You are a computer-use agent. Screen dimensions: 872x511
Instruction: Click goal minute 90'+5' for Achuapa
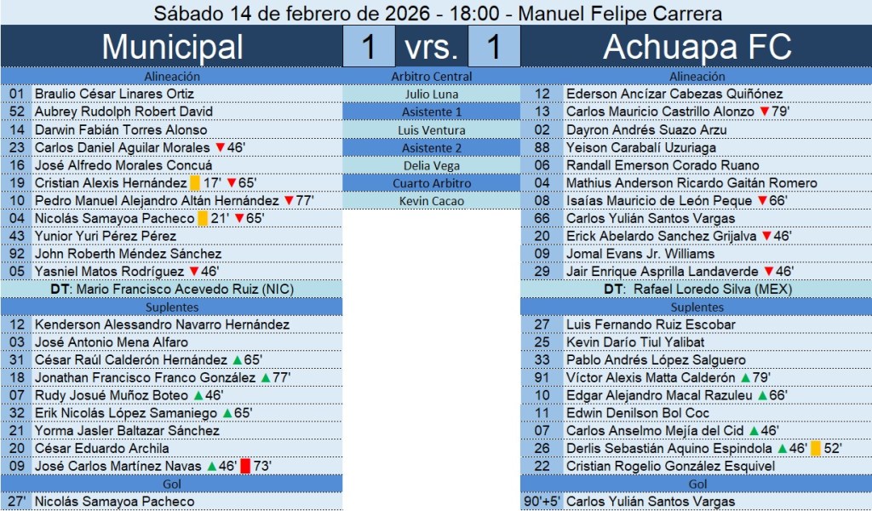540,502
